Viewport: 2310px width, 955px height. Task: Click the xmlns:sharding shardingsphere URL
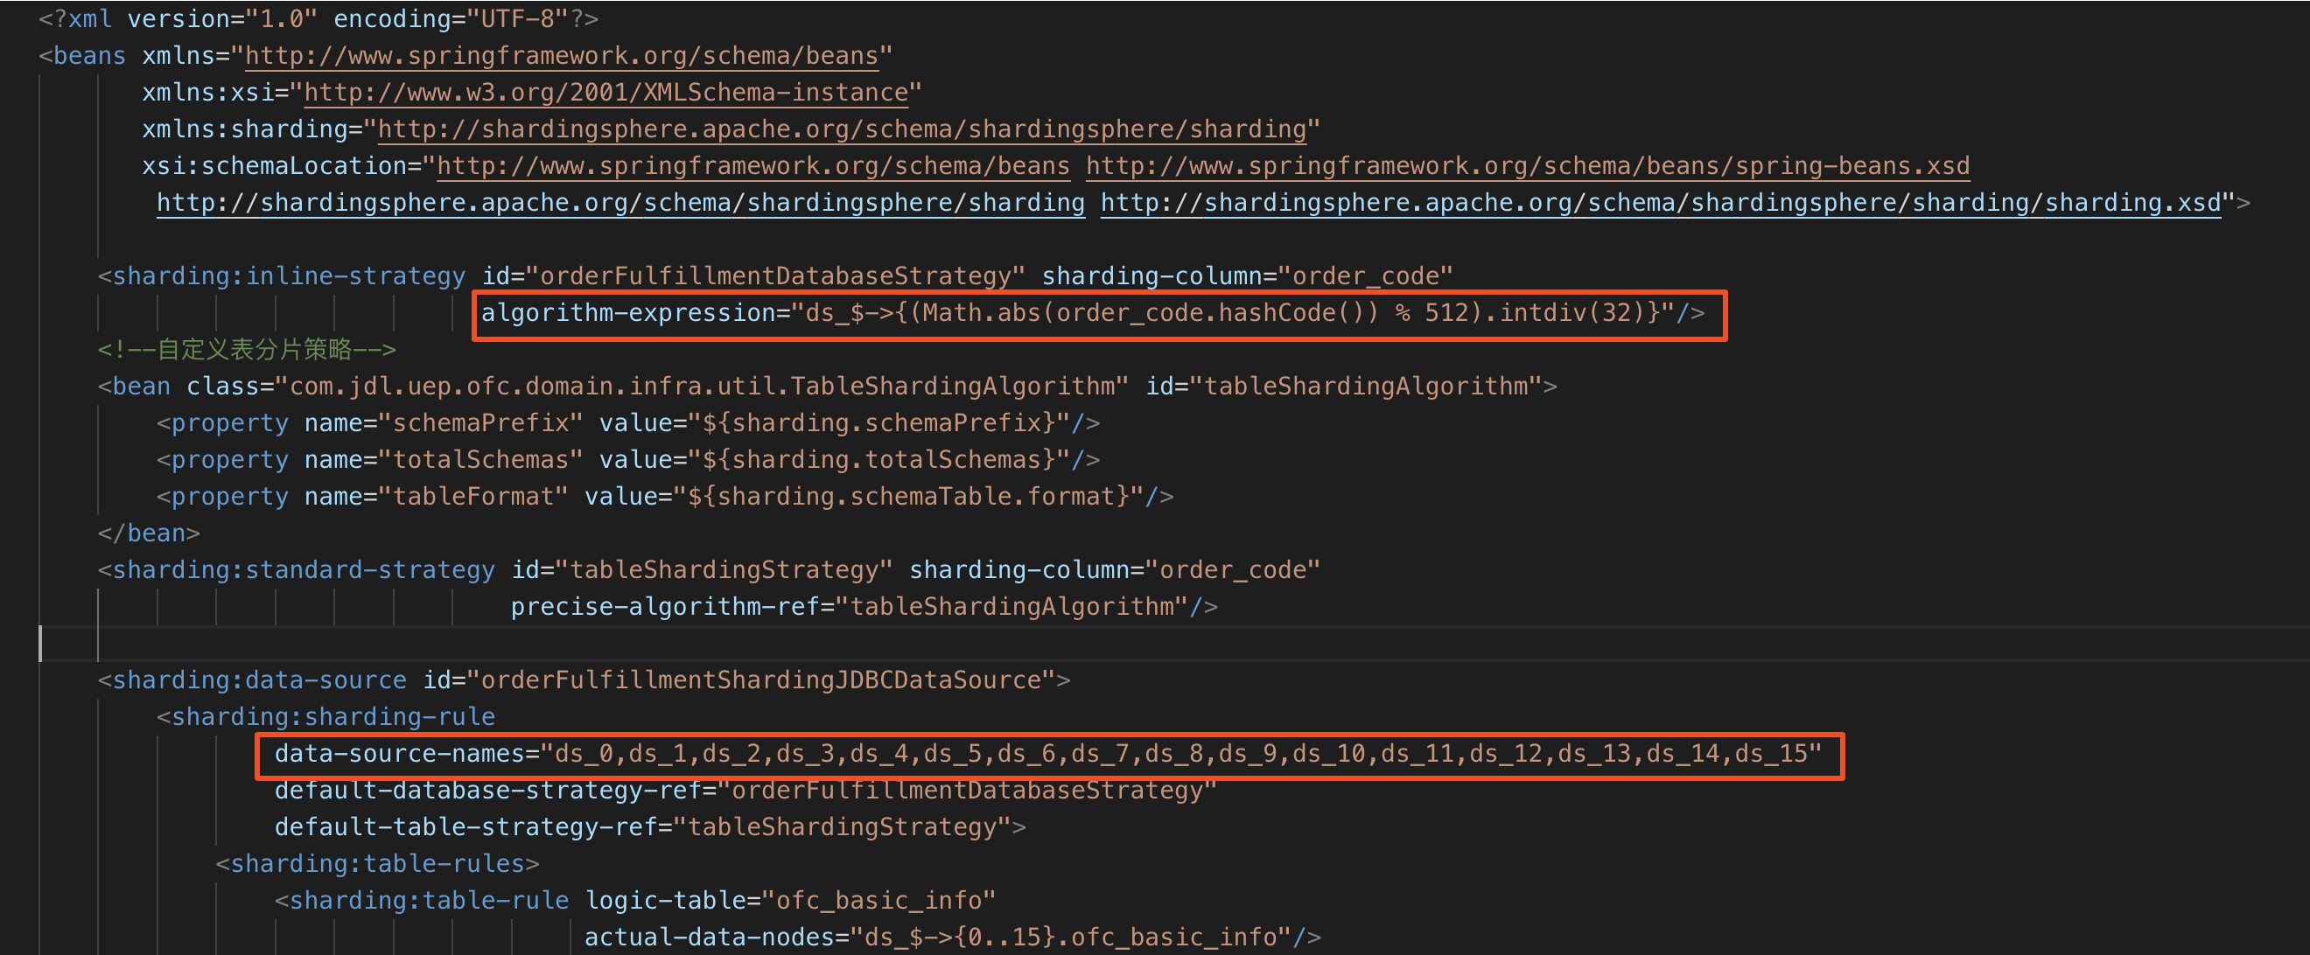841,129
